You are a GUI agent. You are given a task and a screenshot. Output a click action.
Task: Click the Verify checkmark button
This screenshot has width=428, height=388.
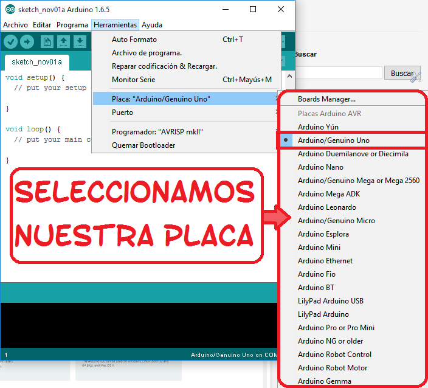[x=11, y=42]
